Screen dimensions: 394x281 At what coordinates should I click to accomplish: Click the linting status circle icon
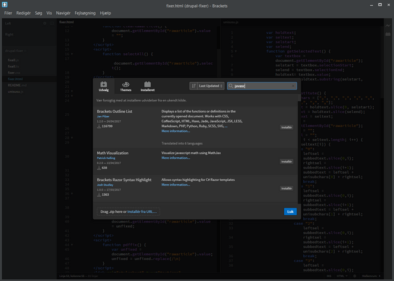tap(355, 276)
